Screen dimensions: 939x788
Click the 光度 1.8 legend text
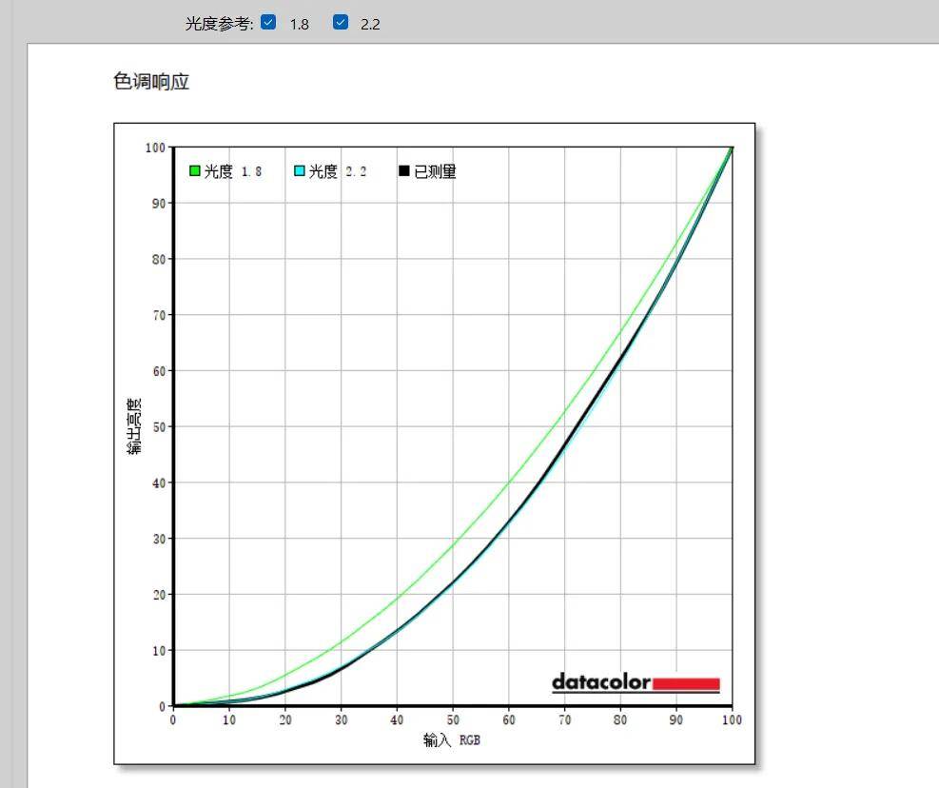(233, 171)
